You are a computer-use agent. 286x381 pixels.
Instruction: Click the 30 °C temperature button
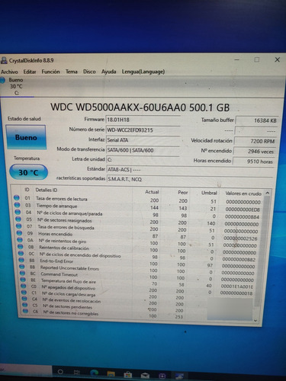pos(28,172)
